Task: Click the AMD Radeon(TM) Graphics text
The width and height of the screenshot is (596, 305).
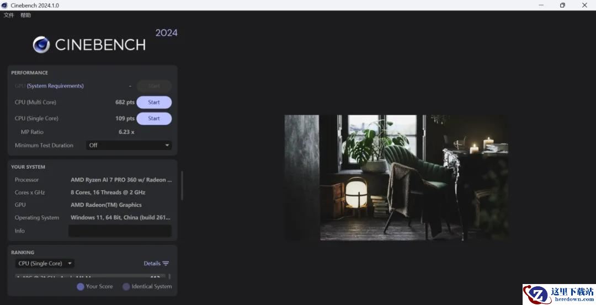Action: 106,205
